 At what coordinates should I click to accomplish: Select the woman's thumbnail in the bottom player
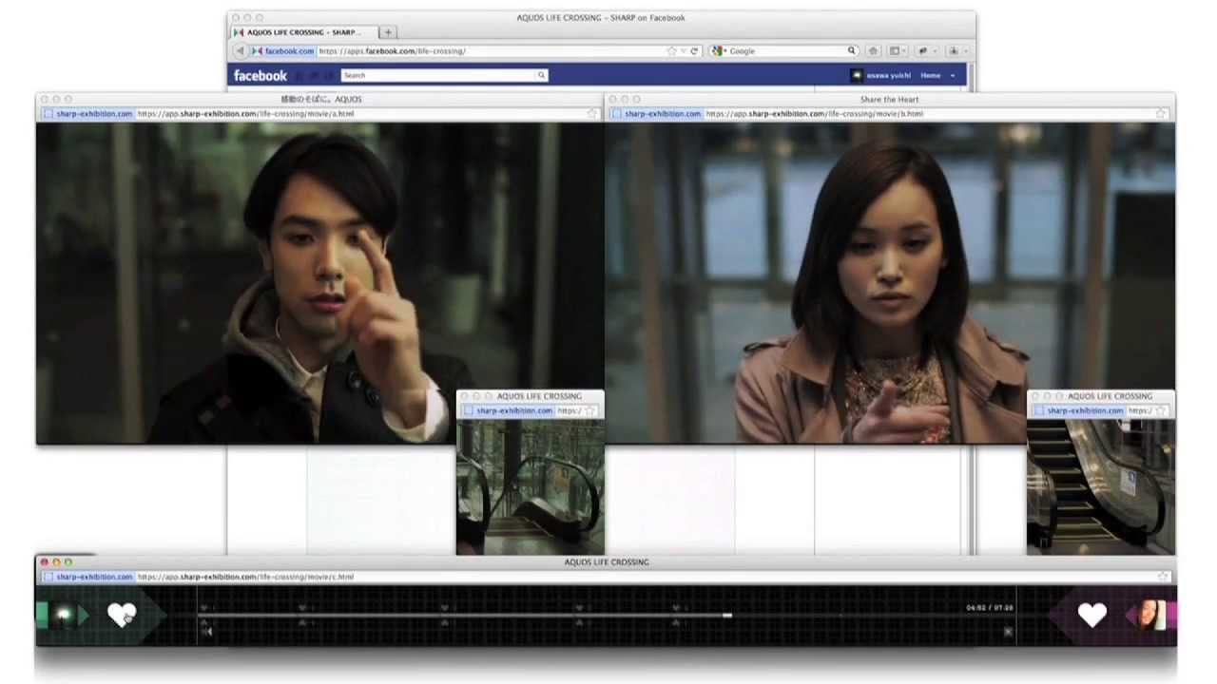click(x=1151, y=616)
